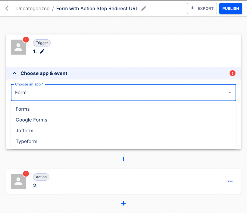The image size is (247, 213).
Task: Open the three-dot menu on the Action step
Action: coord(230,181)
